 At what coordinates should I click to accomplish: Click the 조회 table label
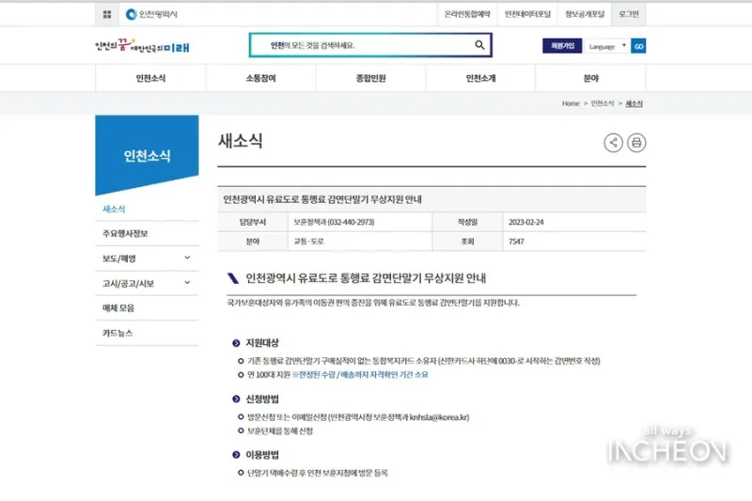(467, 242)
